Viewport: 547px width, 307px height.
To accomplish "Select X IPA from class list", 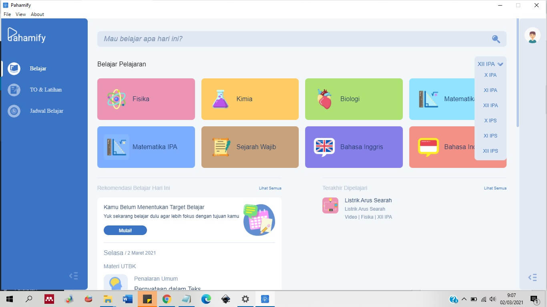I will click(490, 75).
